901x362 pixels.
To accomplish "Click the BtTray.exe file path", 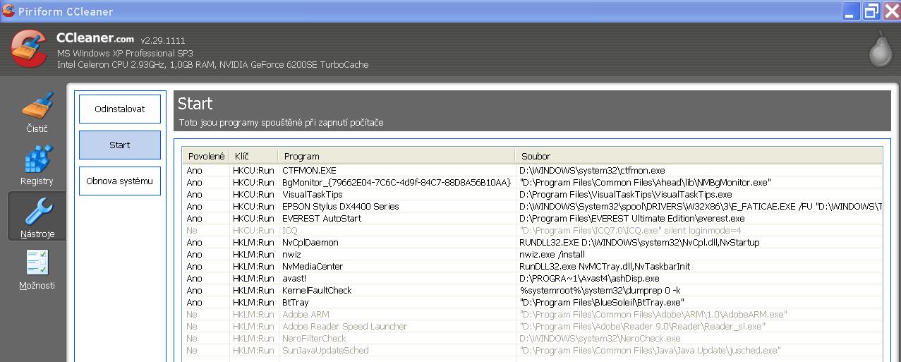I will pyautogui.click(x=602, y=302).
